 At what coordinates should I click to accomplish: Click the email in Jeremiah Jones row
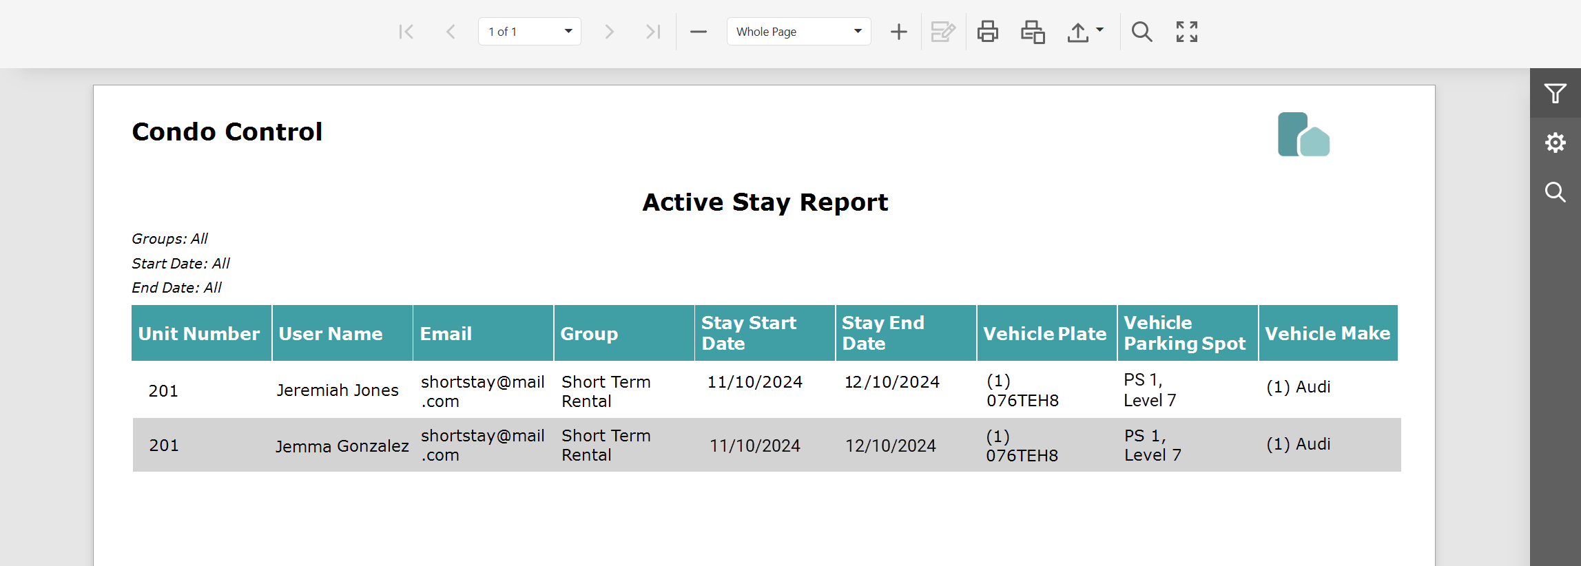[x=483, y=391]
